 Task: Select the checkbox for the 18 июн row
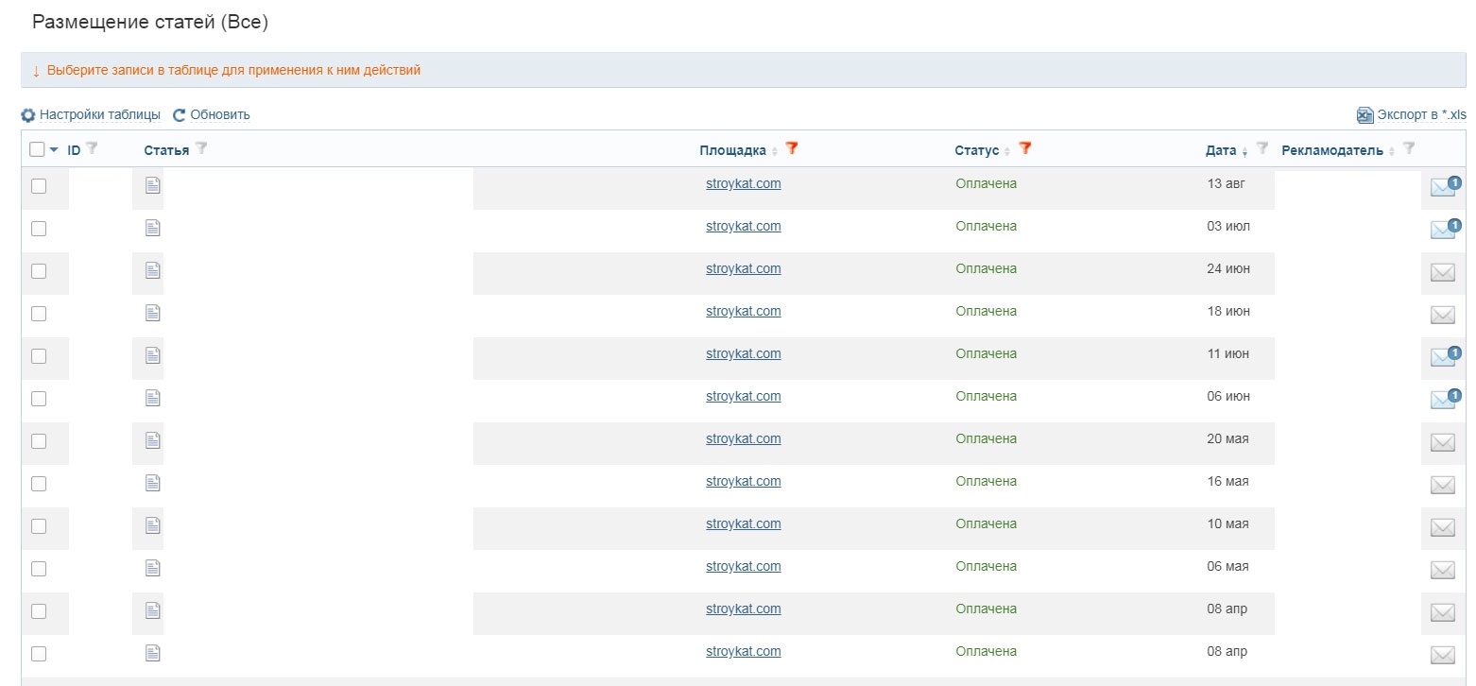pos(39,314)
